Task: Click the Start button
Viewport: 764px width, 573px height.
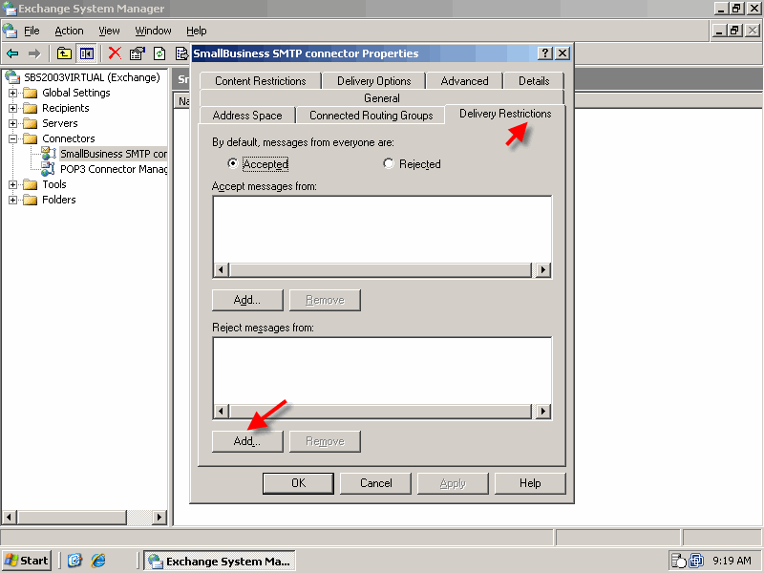Action: [27, 561]
